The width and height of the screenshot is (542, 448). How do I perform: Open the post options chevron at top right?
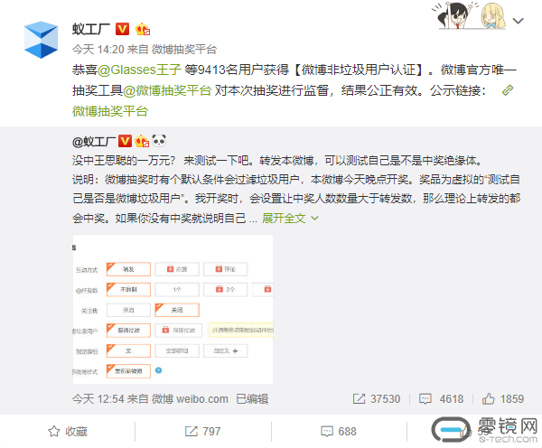[518, 21]
